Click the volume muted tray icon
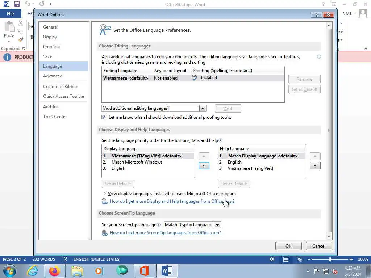Image resolution: width=371 pixels, height=278 pixels. [x=334, y=271]
